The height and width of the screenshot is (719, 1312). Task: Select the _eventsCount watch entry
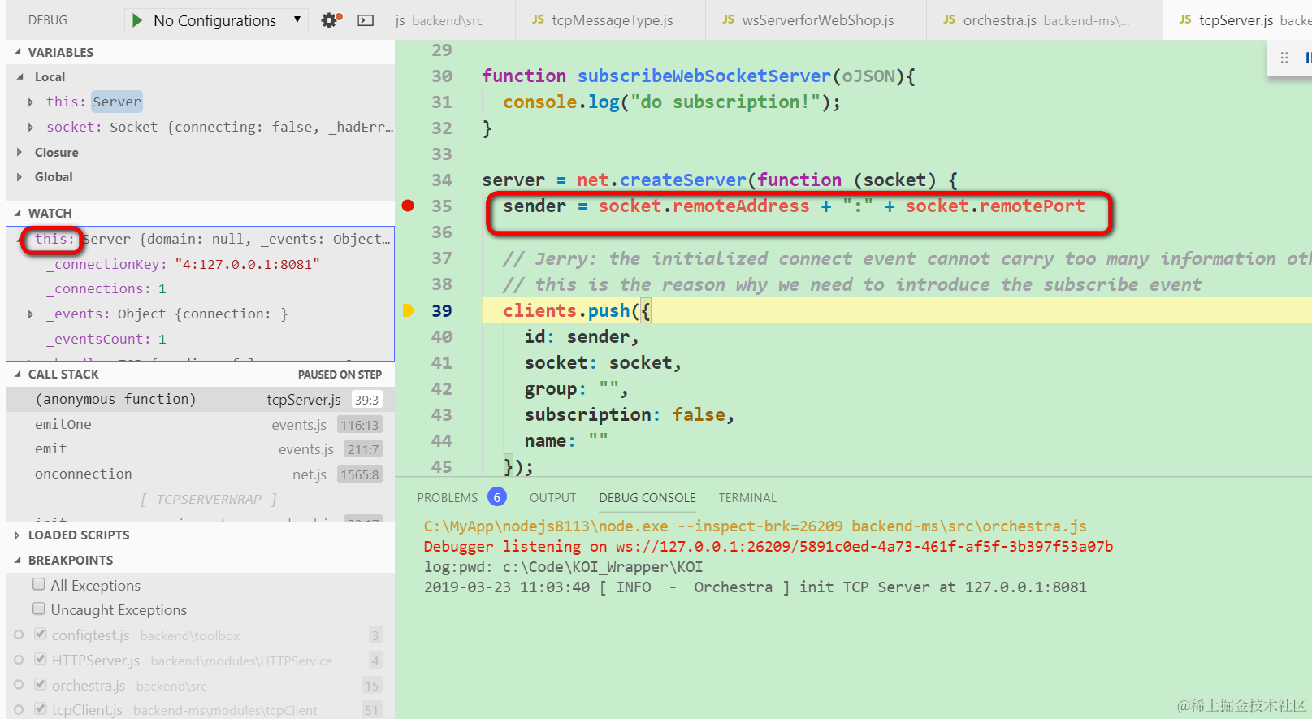tap(200, 340)
